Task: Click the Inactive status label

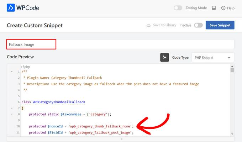Action: (x=185, y=25)
